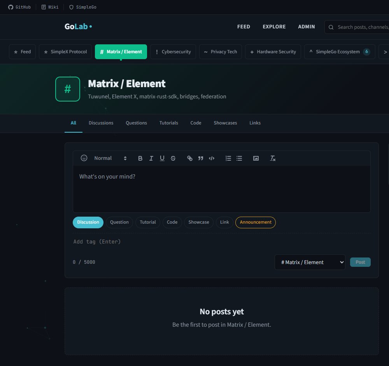Focus the What's on your mind editor

click(222, 189)
